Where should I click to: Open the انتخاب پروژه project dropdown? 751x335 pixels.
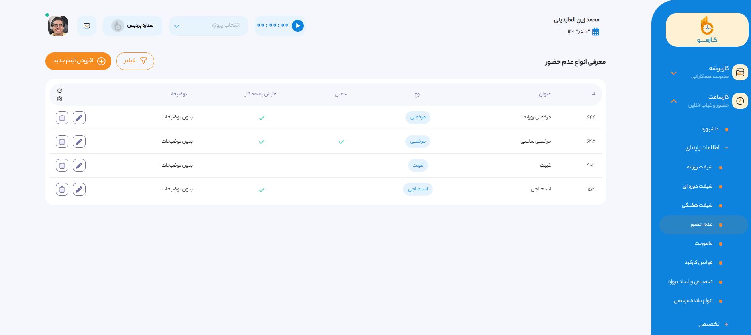click(208, 26)
